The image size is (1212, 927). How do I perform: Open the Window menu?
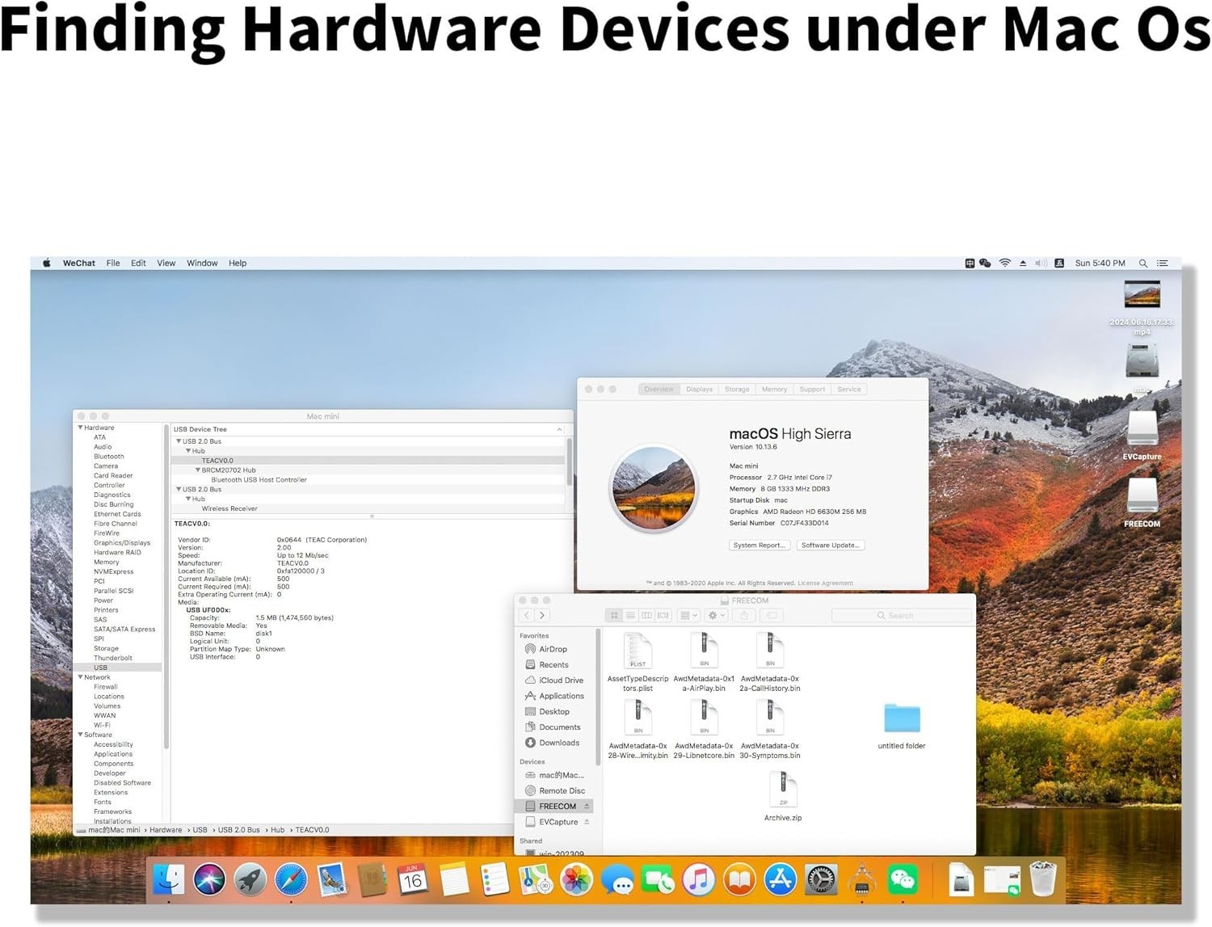(202, 263)
